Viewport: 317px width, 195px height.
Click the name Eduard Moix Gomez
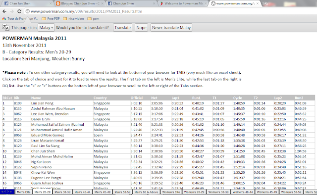tap(48, 135)
